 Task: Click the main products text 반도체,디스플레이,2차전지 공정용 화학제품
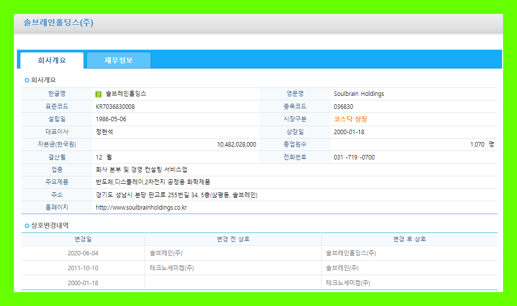[153, 182]
